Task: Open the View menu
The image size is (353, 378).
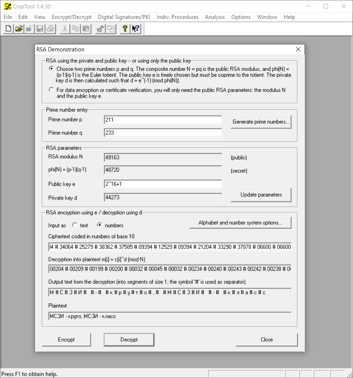Action: click(x=40, y=17)
